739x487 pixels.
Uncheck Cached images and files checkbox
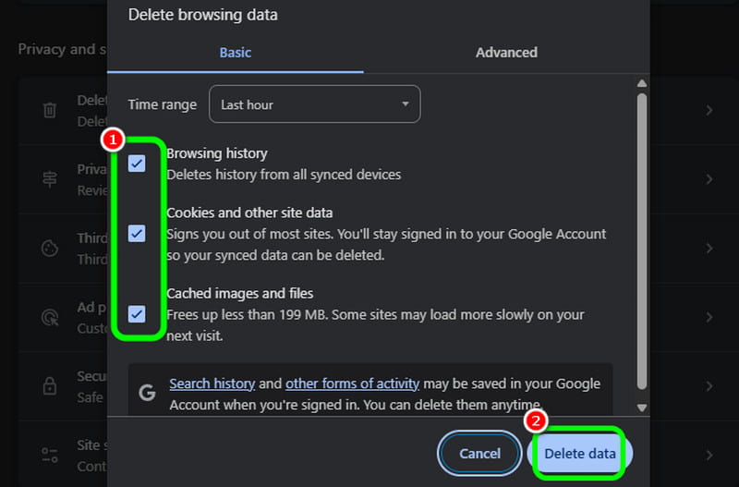(137, 314)
